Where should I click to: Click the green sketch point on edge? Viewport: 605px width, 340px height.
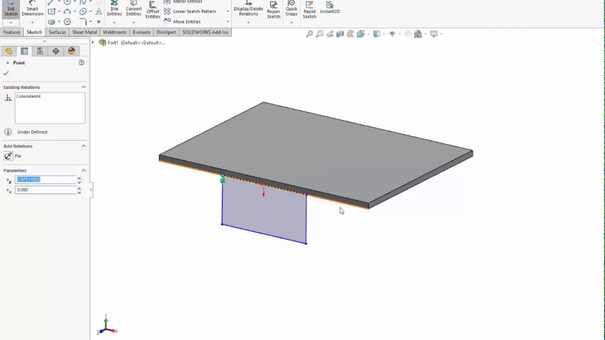point(223,180)
